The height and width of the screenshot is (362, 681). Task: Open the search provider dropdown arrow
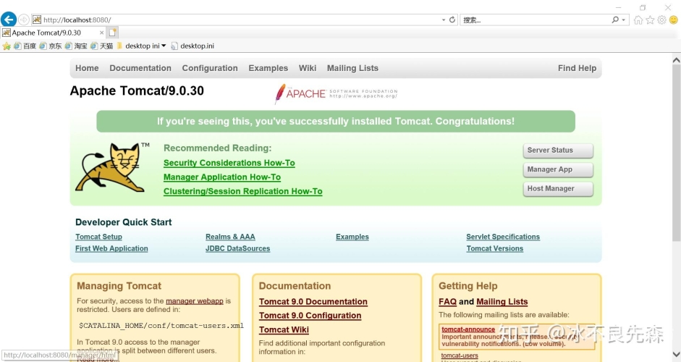click(x=624, y=20)
